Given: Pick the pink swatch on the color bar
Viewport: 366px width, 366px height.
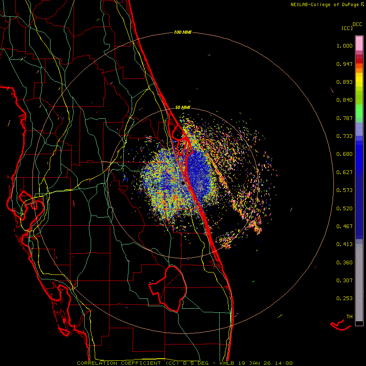Looking at the screenshot, I should pyautogui.click(x=359, y=44).
